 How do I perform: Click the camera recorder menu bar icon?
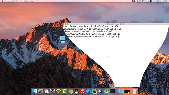point(138,1)
